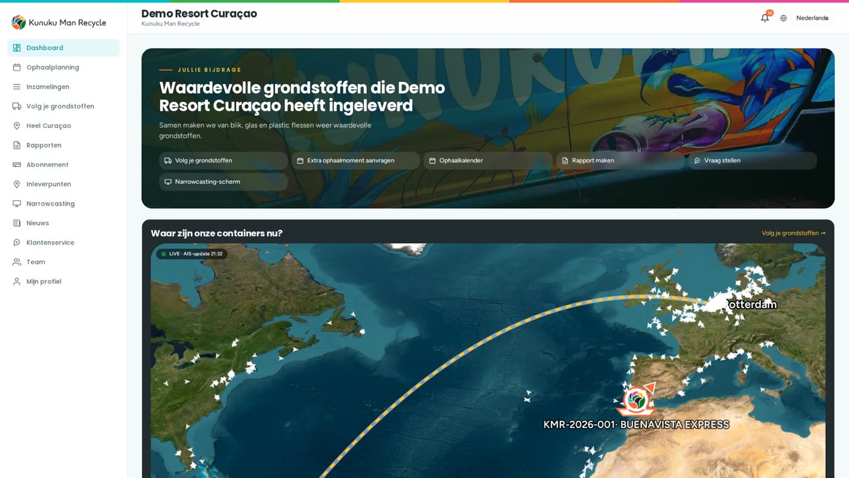Image resolution: width=849 pixels, height=478 pixels.
Task: Click the hero Volg je grondstoffen button
Action: point(223,161)
